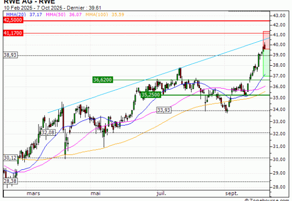Click the red 42,5000 resistance label
The width and height of the screenshot is (292, 201).
pos(13,20)
